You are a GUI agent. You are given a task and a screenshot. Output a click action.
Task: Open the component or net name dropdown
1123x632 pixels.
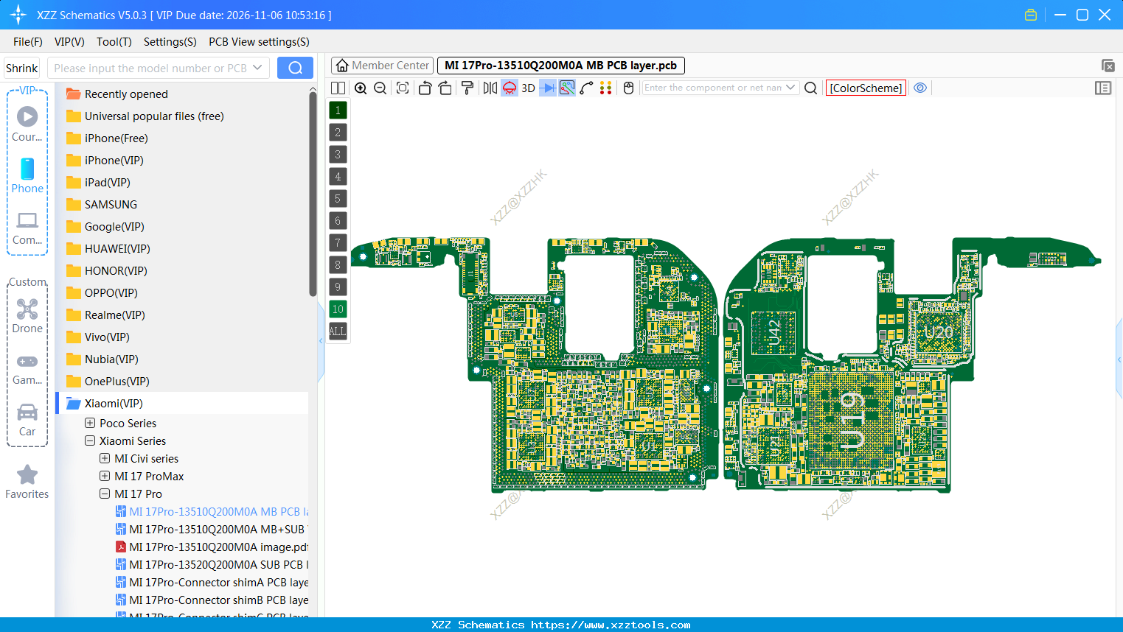(x=790, y=88)
